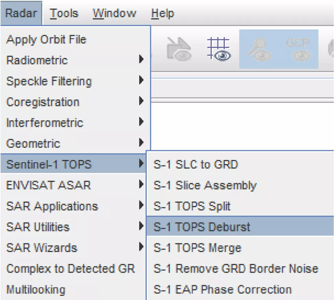Screen dimensions: 334x300
Task: Select Sentinel-1 TOPS menu entry
Action: (x=74, y=164)
